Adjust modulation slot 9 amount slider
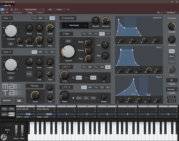This screenshot has height=141, width=179. (x=26, y=114)
